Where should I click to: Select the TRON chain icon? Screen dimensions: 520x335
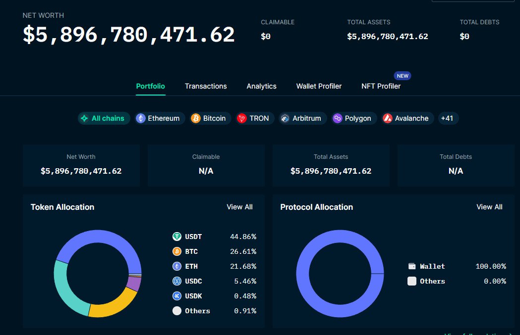tap(242, 118)
